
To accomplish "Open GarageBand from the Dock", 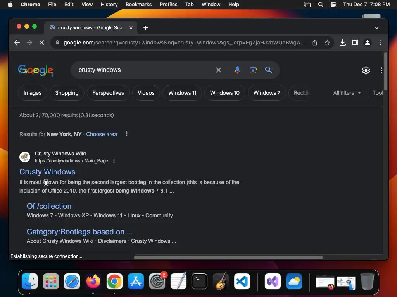I will [221, 282].
